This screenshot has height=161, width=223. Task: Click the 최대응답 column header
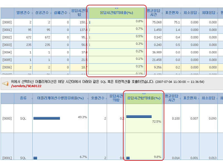pos(209,13)
